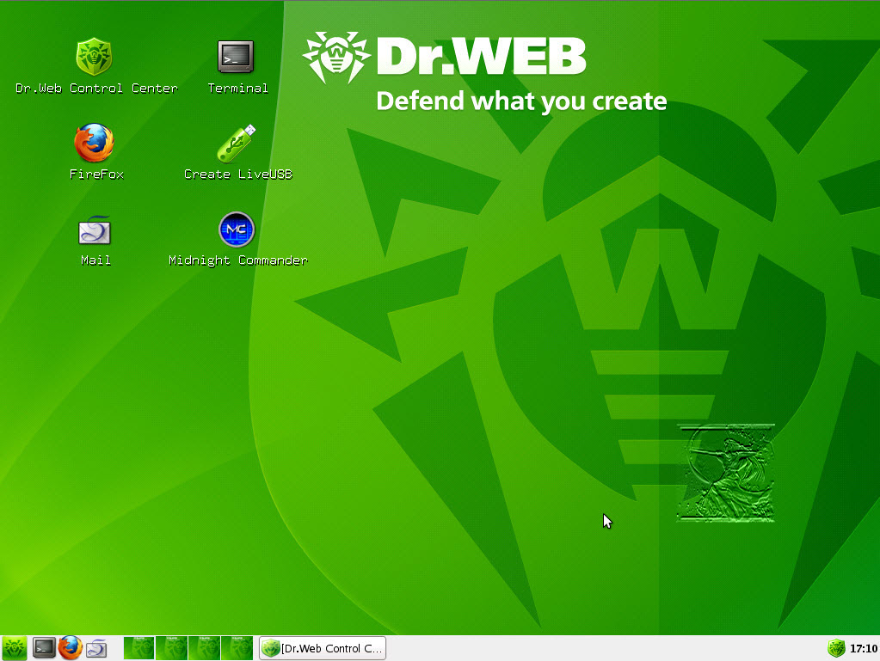Click the 17:10 clock in taskbar

coord(863,648)
